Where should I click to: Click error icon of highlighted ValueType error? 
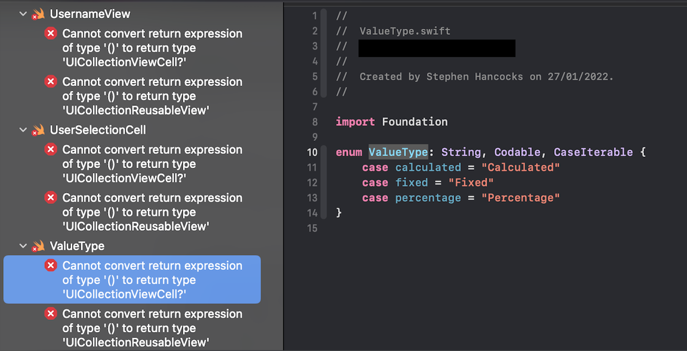tap(51, 266)
